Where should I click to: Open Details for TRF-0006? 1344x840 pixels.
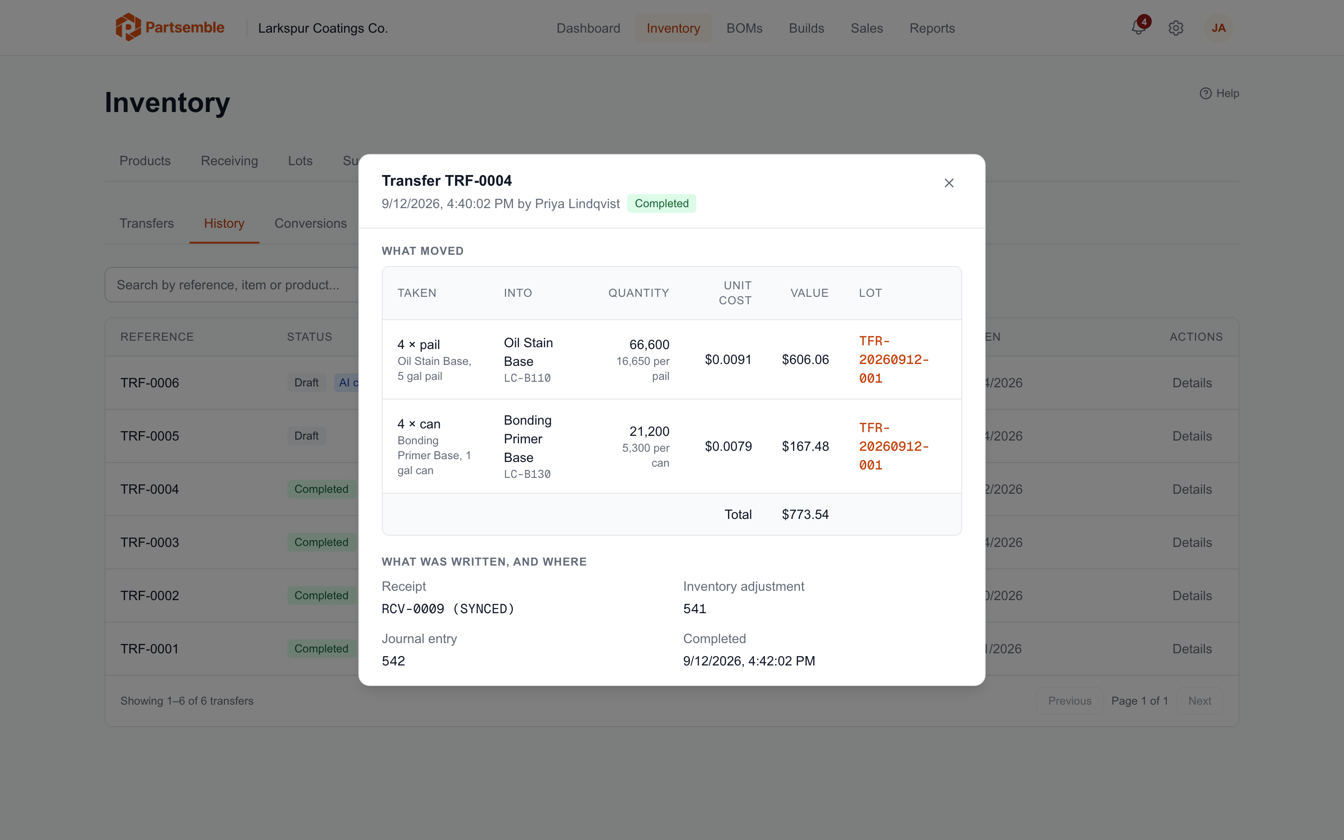pos(1192,383)
